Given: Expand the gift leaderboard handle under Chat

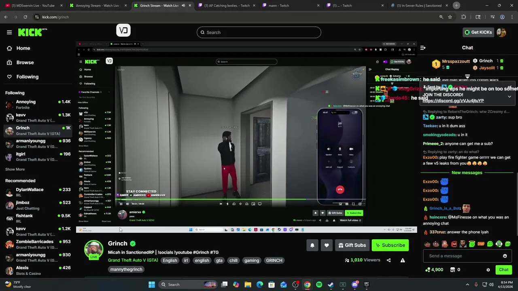Looking at the screenshot, I should tap(467, 76).
